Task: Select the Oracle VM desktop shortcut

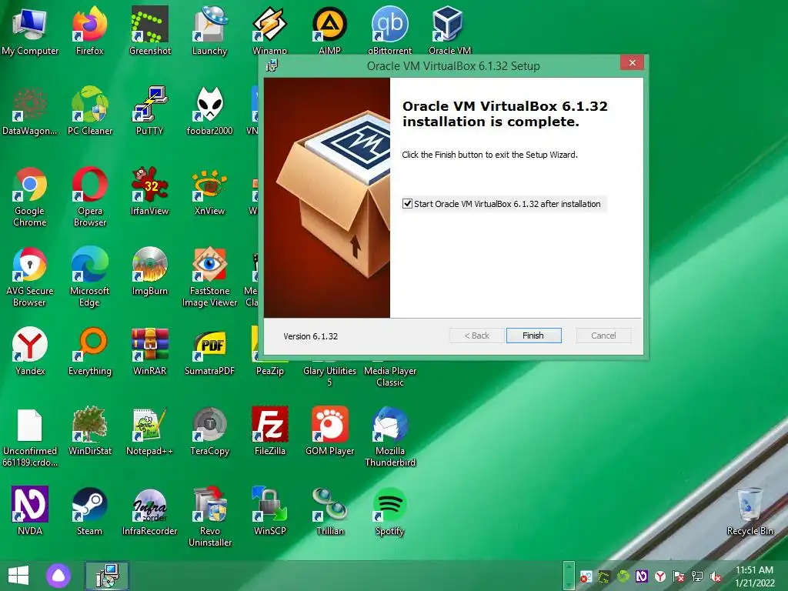Action: tap(449, 32)
